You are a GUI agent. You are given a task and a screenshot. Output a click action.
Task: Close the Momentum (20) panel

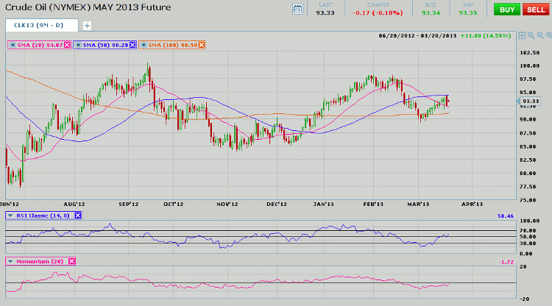(71, 261)
